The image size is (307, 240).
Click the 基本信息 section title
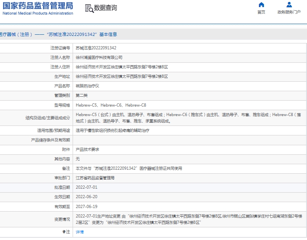point(108,34)
